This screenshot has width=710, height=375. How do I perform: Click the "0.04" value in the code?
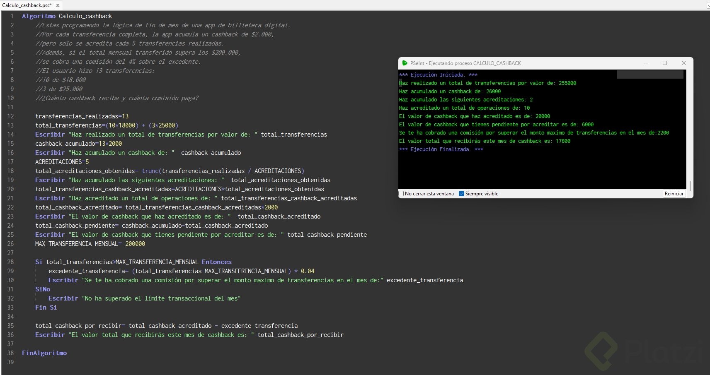tap(308, 271)
